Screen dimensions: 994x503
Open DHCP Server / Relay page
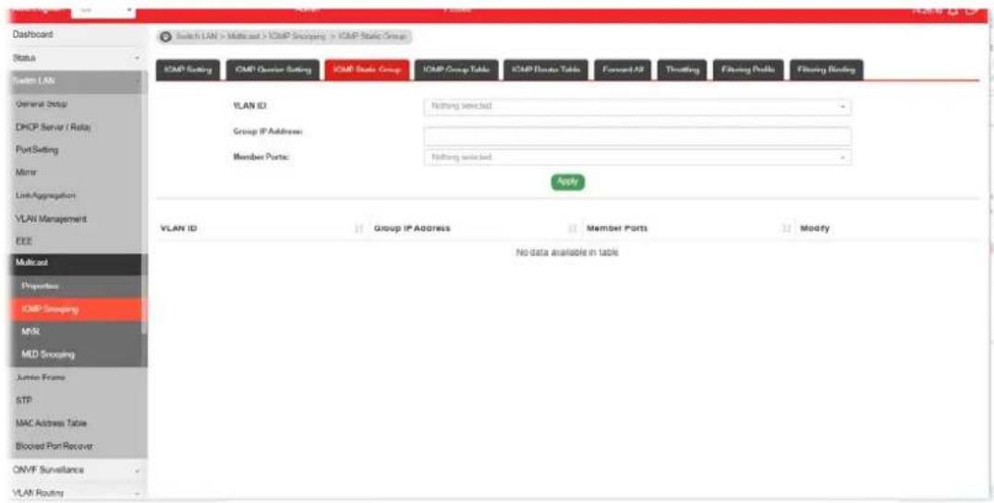(x=76, y=126)
